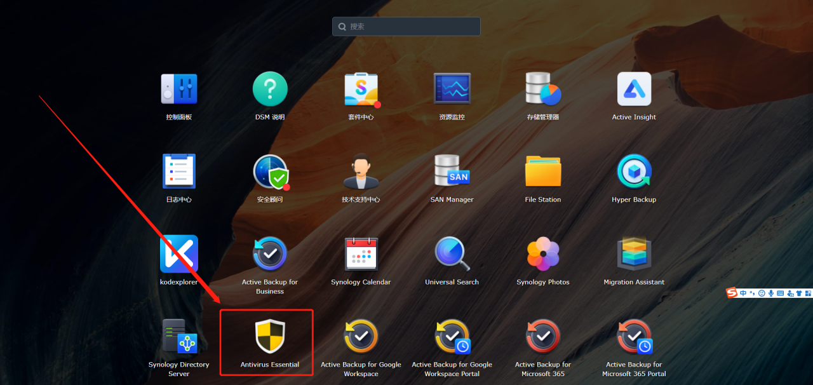Launch SAN Manager

[x=452, y=171]
